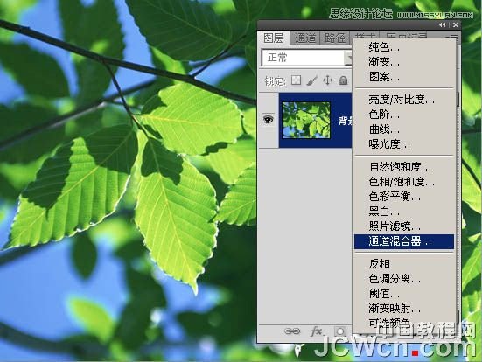Select the 背景 layer thumbnail
The width and height of the screenshot is (482, 362).
306,120
